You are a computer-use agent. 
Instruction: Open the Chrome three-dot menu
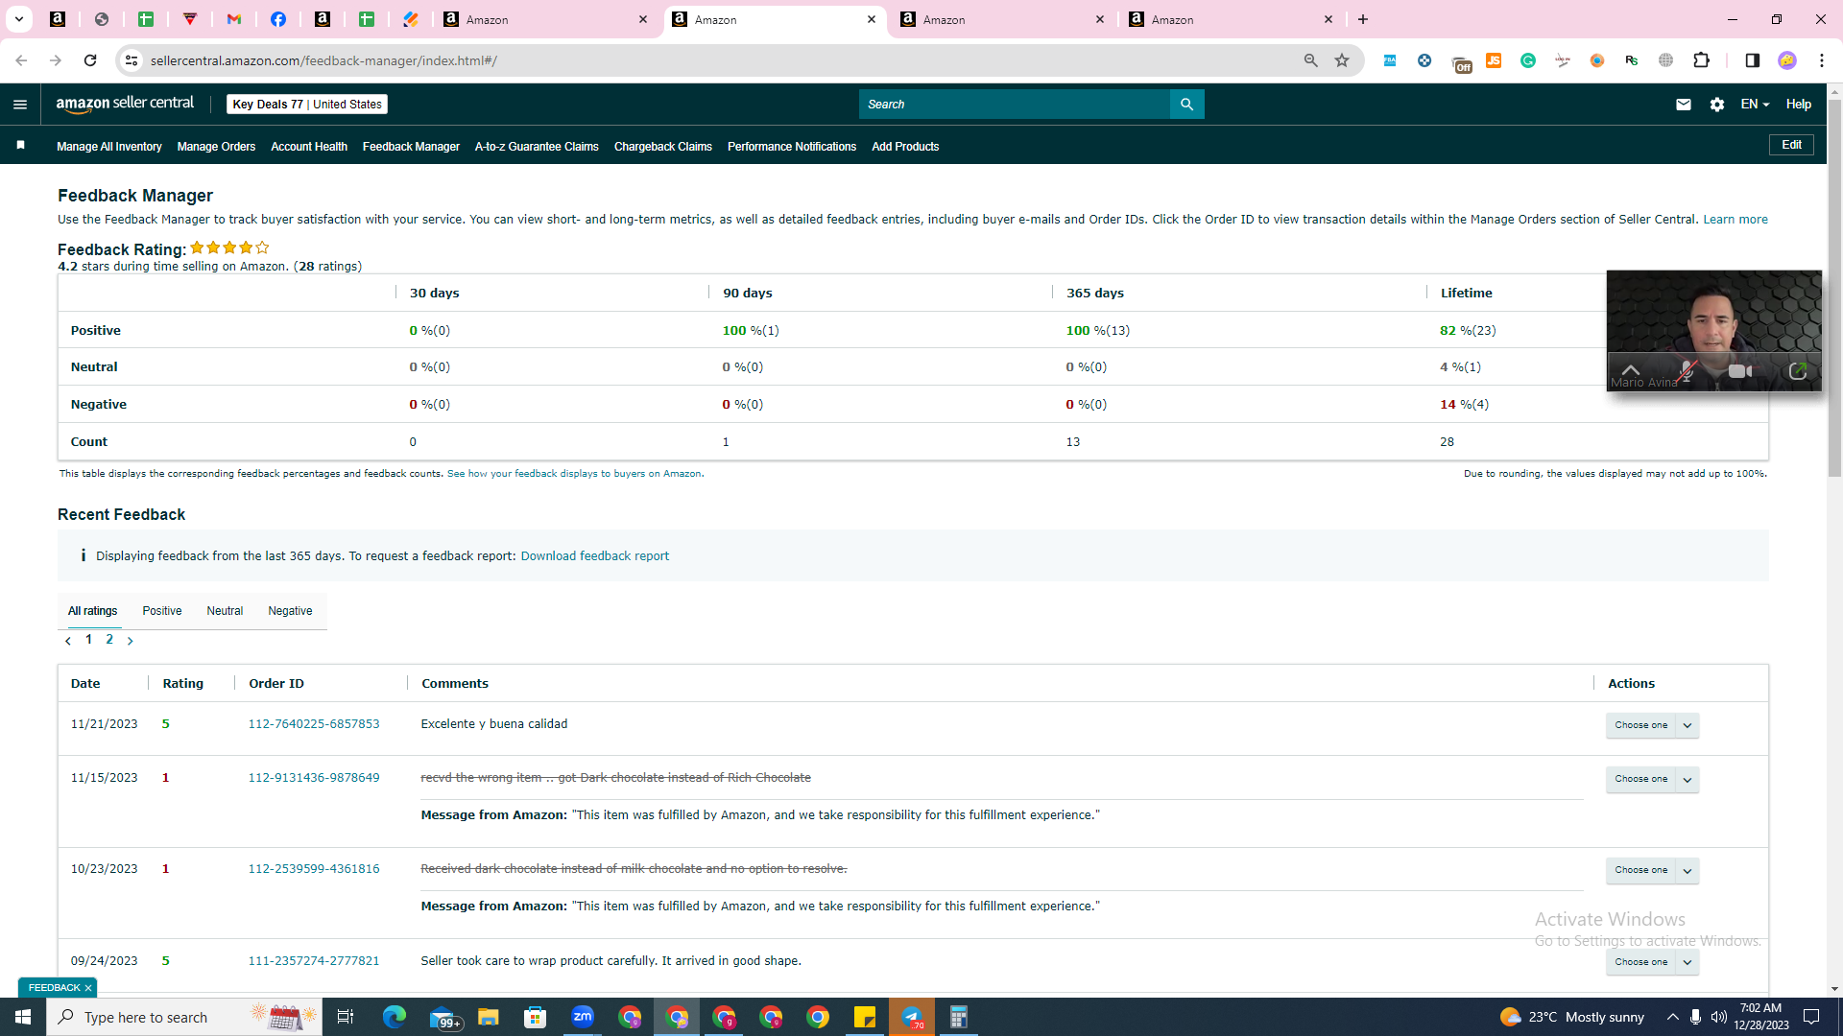point(1822,60)
